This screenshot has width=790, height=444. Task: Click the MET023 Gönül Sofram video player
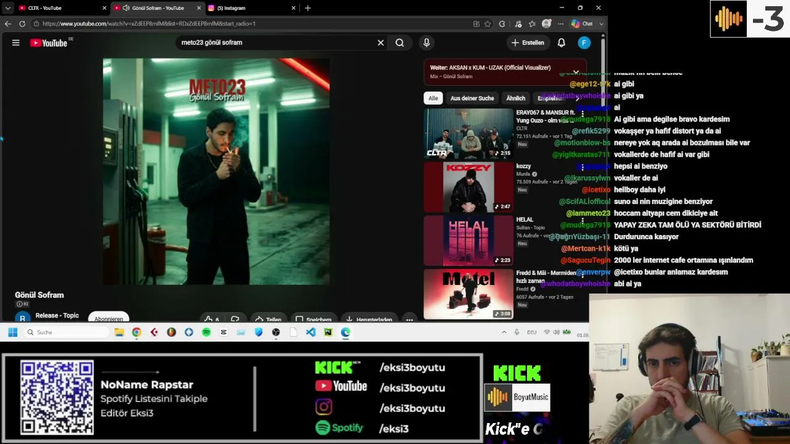tap(216, 171)
